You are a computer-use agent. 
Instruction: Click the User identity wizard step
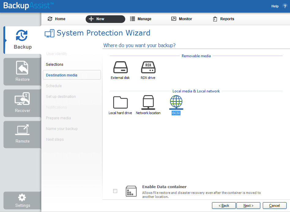(57, 54)
